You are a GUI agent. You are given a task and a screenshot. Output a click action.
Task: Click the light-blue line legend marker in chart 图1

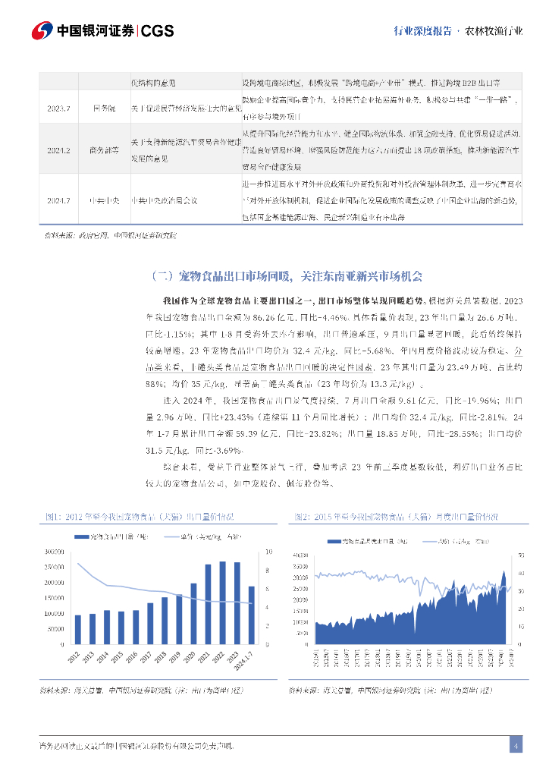click(x=171, y=536)
